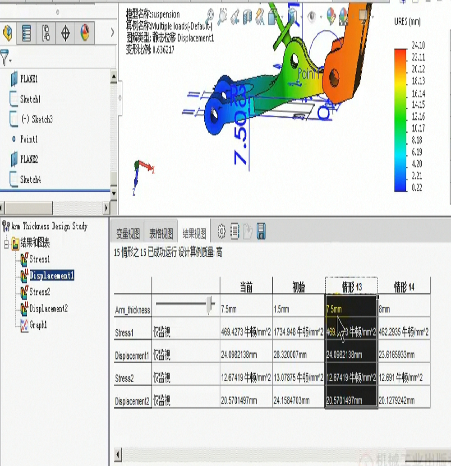Switch to the 变量视图 tab
The image size is (451, 466).
128,234
